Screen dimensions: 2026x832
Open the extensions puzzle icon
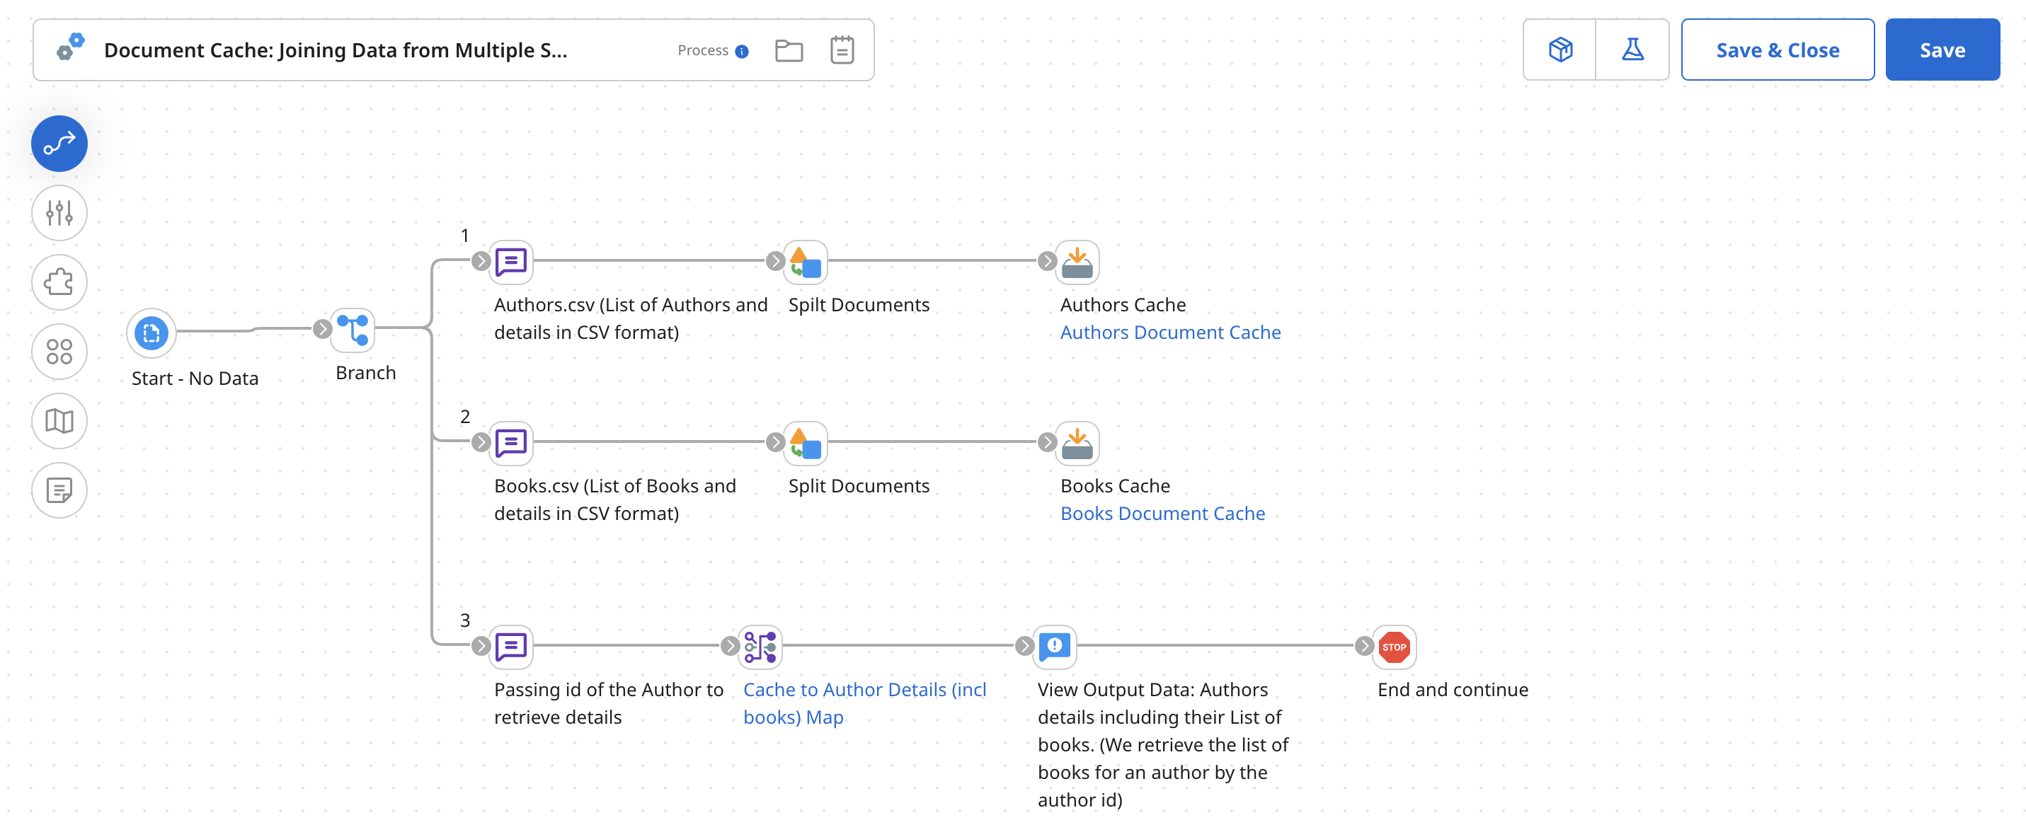click(58, 282)
